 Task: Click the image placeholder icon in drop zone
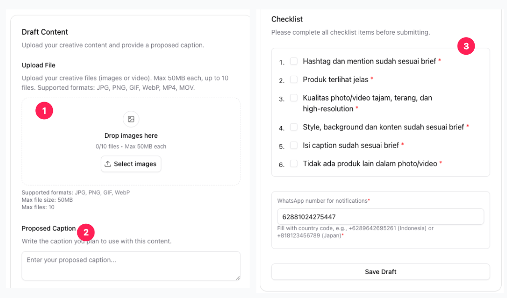(131, 119)
